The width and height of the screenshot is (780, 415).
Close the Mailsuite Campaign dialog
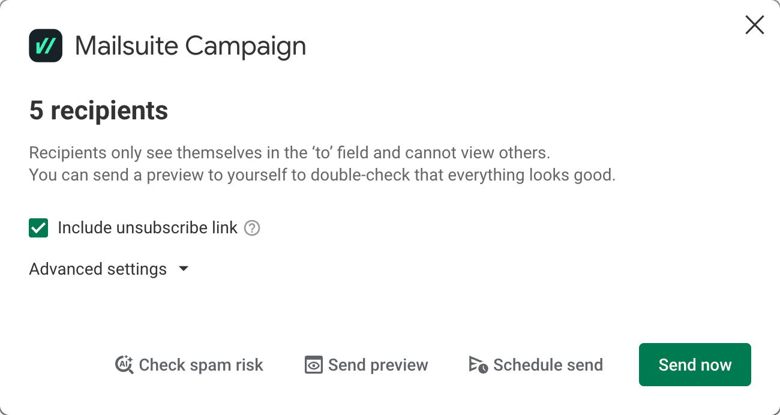point(754,25)
